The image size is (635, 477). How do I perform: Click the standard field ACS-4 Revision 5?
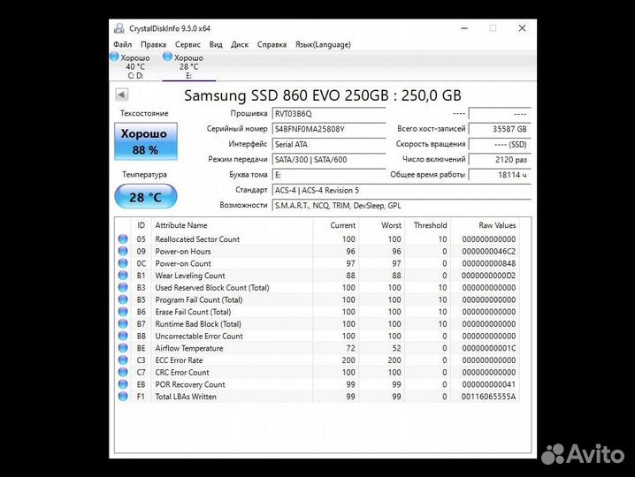(x=402, y=191)
